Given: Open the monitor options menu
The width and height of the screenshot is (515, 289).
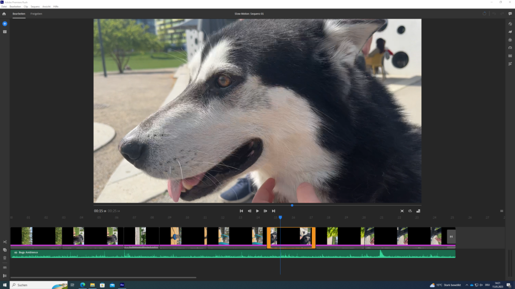Looking at the screenshot, I should [x=501, y=211].
